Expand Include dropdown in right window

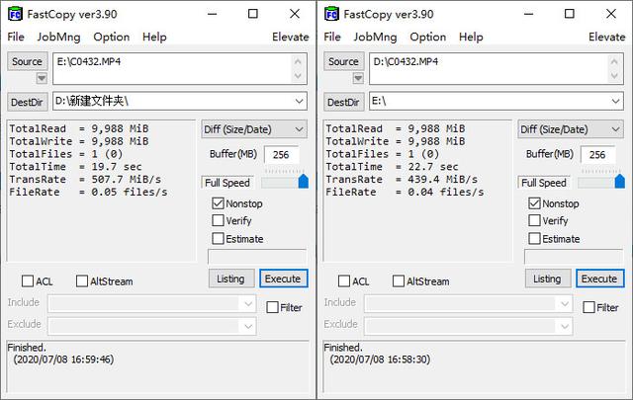click(565, 303)
